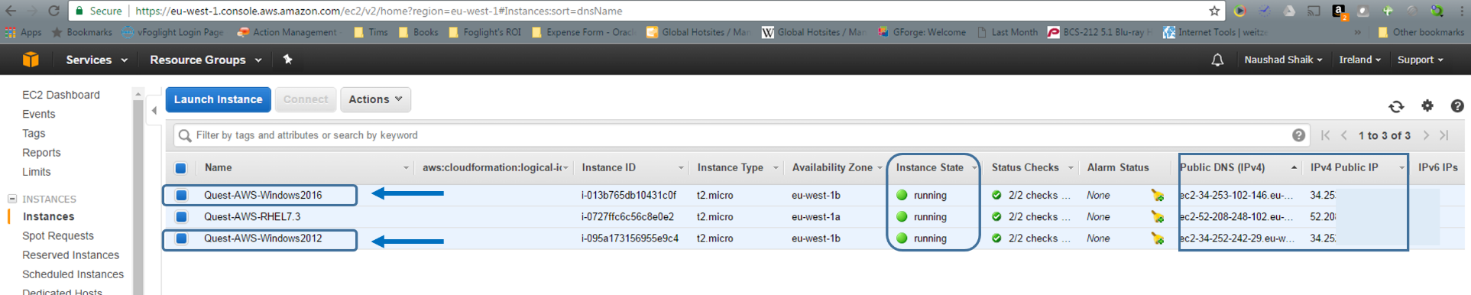Collapse the left navigation pane arrow
The image size is (1471, 295).
click(154, 111)
